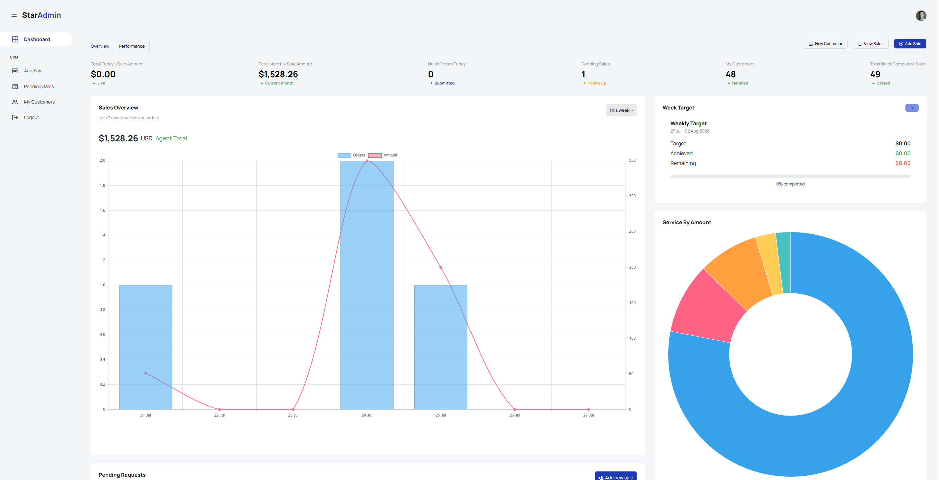The width and height of the screenshot is (939, 480).
Task: Switch to the Overview tab
Action: pos(100,46)
